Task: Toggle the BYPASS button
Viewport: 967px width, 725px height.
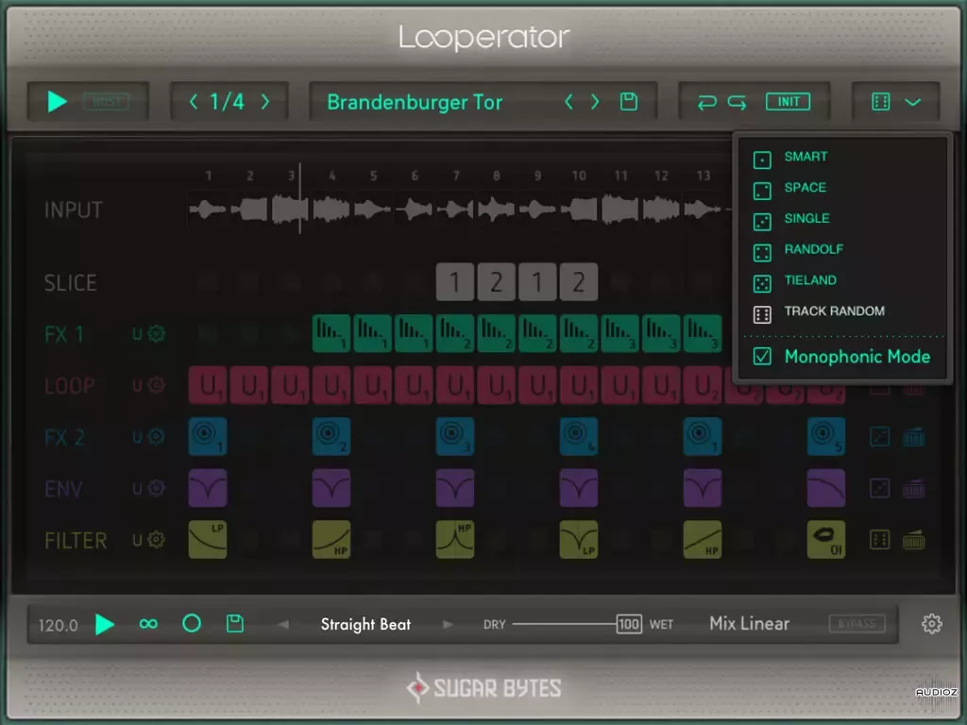Action: tap(857, 623)
